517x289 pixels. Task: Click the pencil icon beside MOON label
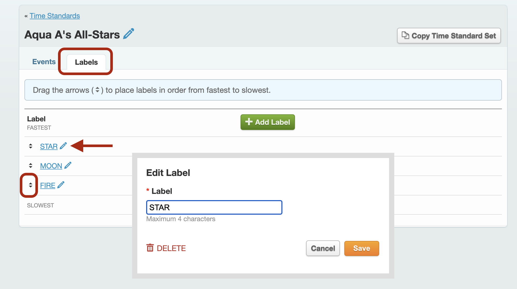pyautogui.click(x=68, y=165)
